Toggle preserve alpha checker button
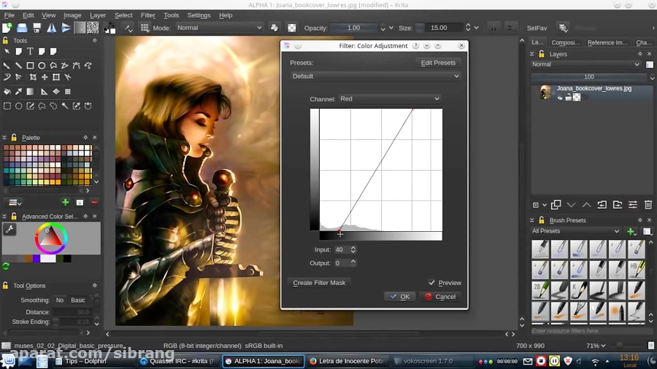The width and height of the screenshot is (657, 369). [x=291, y=28]
